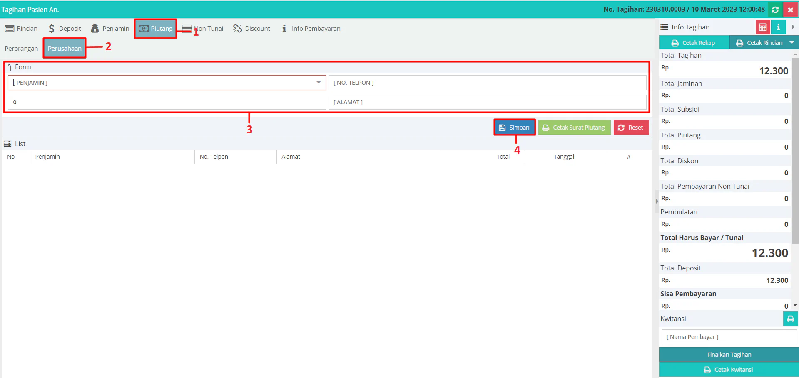The height and width of the screenshot is (378, 799).
Task: Click the Nama Pembayar input field
Action: tap(729, 337)
